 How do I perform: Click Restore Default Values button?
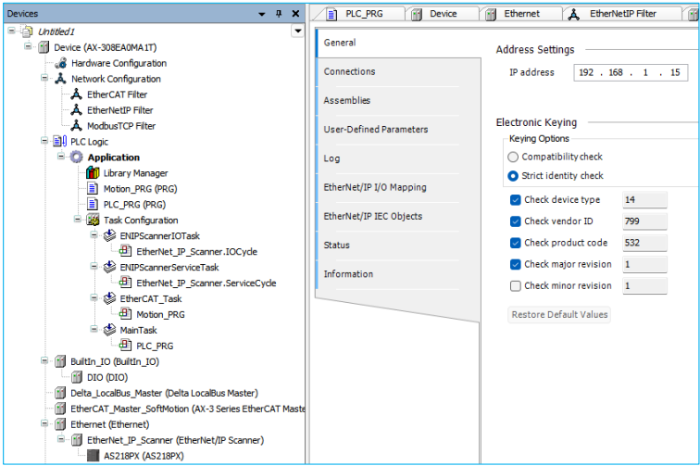(x=559, y=315)
